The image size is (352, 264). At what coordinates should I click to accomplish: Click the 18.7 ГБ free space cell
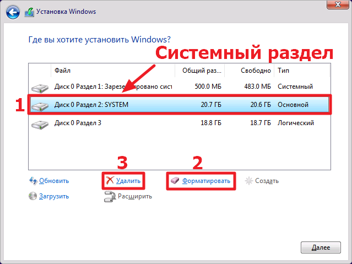[261, 123]
